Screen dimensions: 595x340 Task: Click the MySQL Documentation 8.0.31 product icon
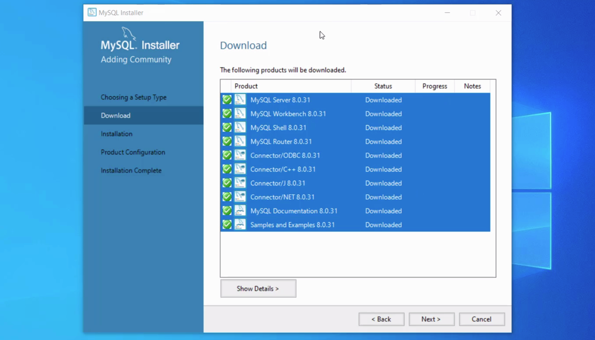[x=240, y=211]
